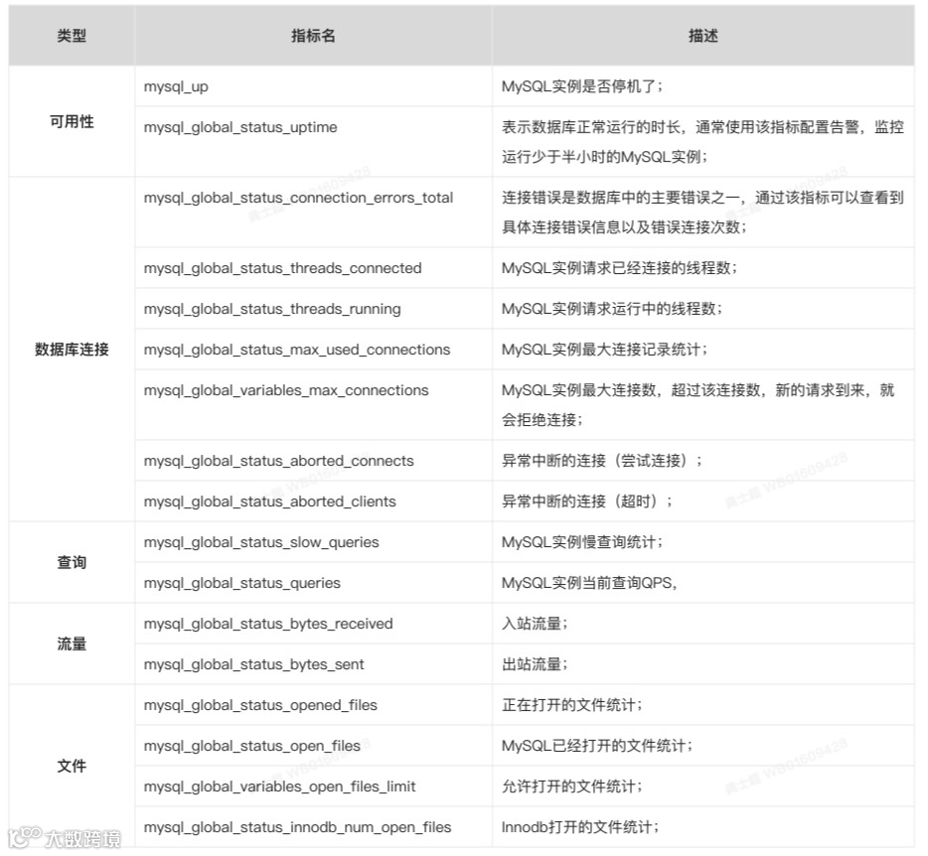Click the 入站流量 description
This screenshot has width=928, height=856.
(x=535, y=625)
